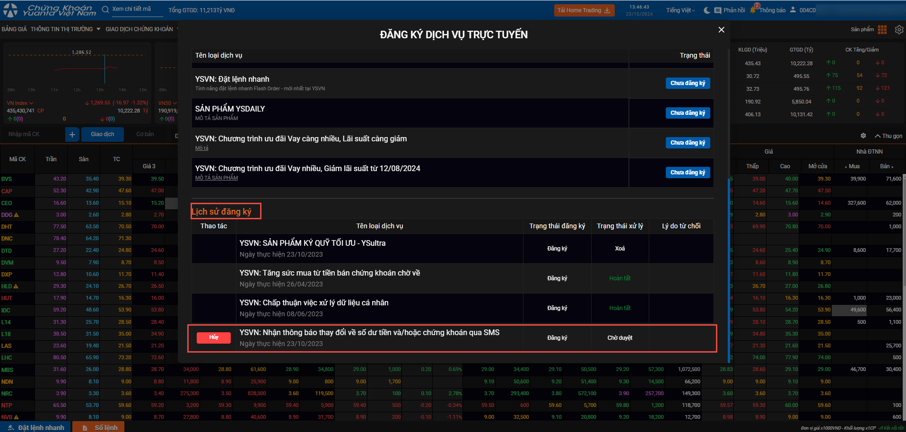The width and height of the screenshot is (906, 432).
Task: Open the Tiếng Việt language dropdown
Action: pos(680,10)
